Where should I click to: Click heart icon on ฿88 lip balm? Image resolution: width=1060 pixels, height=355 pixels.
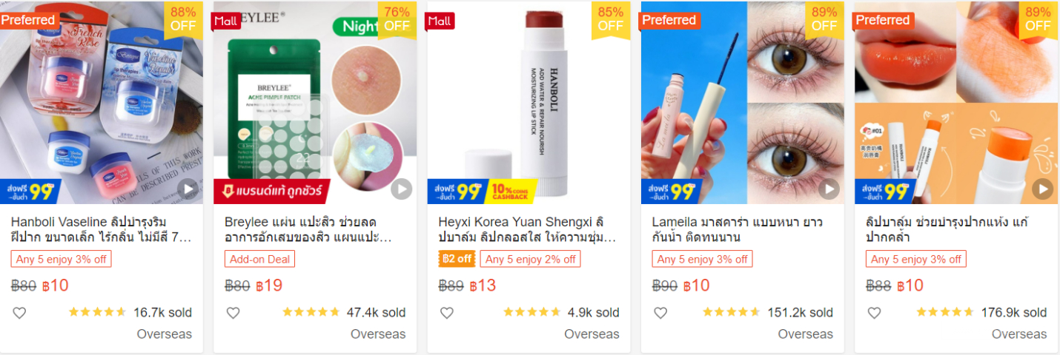pyautogui.click(x=874, y=313)
